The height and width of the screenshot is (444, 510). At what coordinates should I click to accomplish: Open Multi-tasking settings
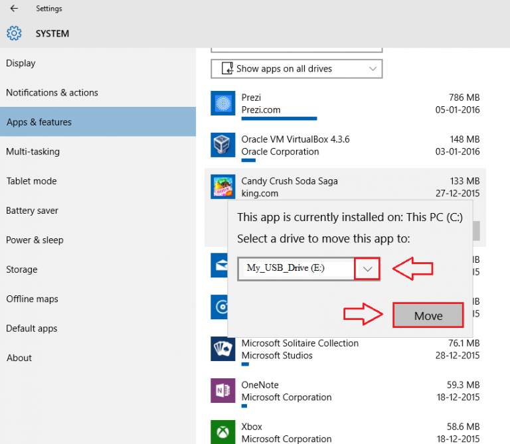[x=33, y=151]
